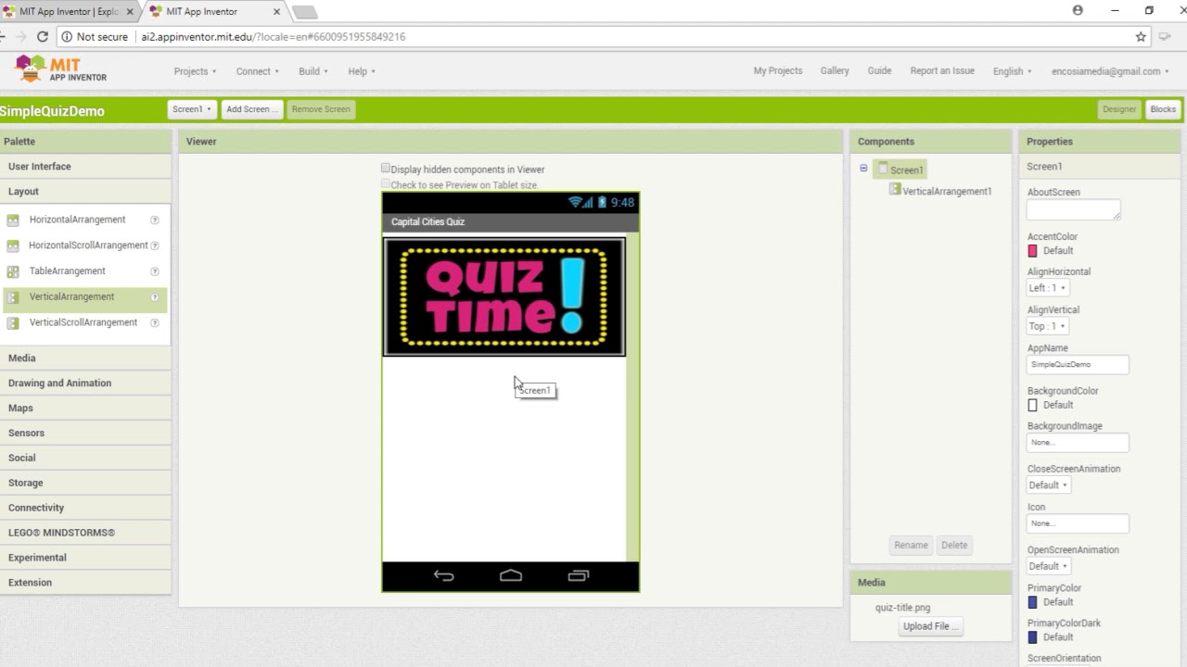Expand the Media palette section

coord(85,359)
